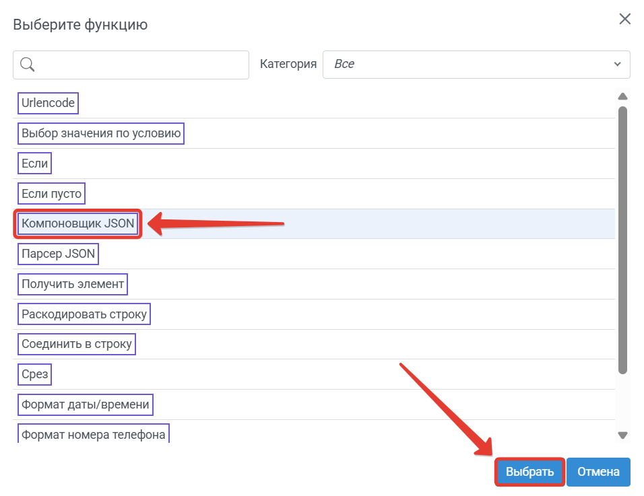Pick Соединить в строку function
The image size is (644, 496).
[x=76, y=344]
